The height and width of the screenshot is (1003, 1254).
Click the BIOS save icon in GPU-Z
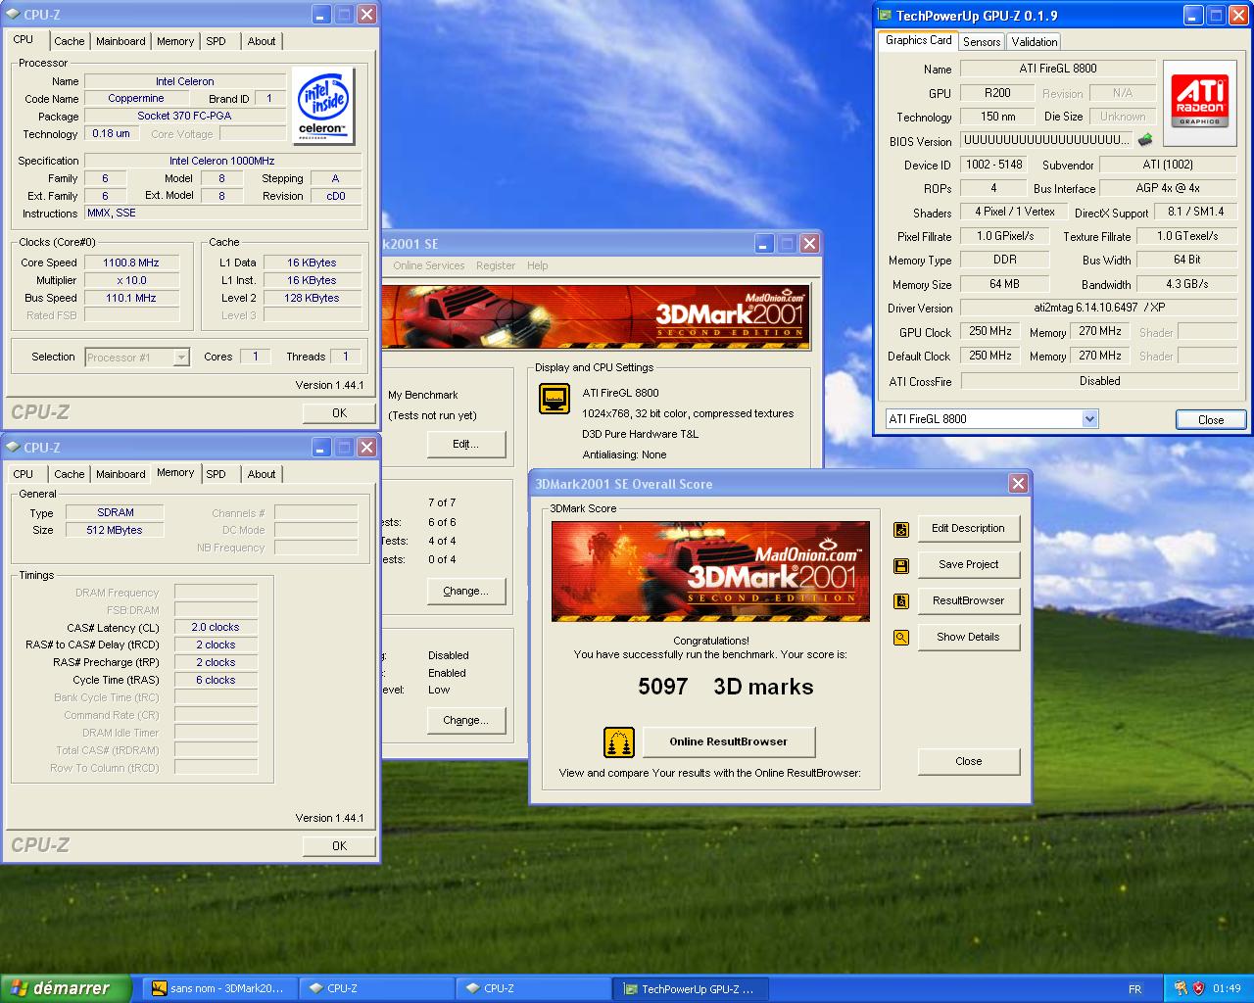coord(1144,140)
